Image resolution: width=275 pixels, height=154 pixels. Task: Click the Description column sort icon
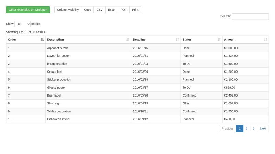128,40
